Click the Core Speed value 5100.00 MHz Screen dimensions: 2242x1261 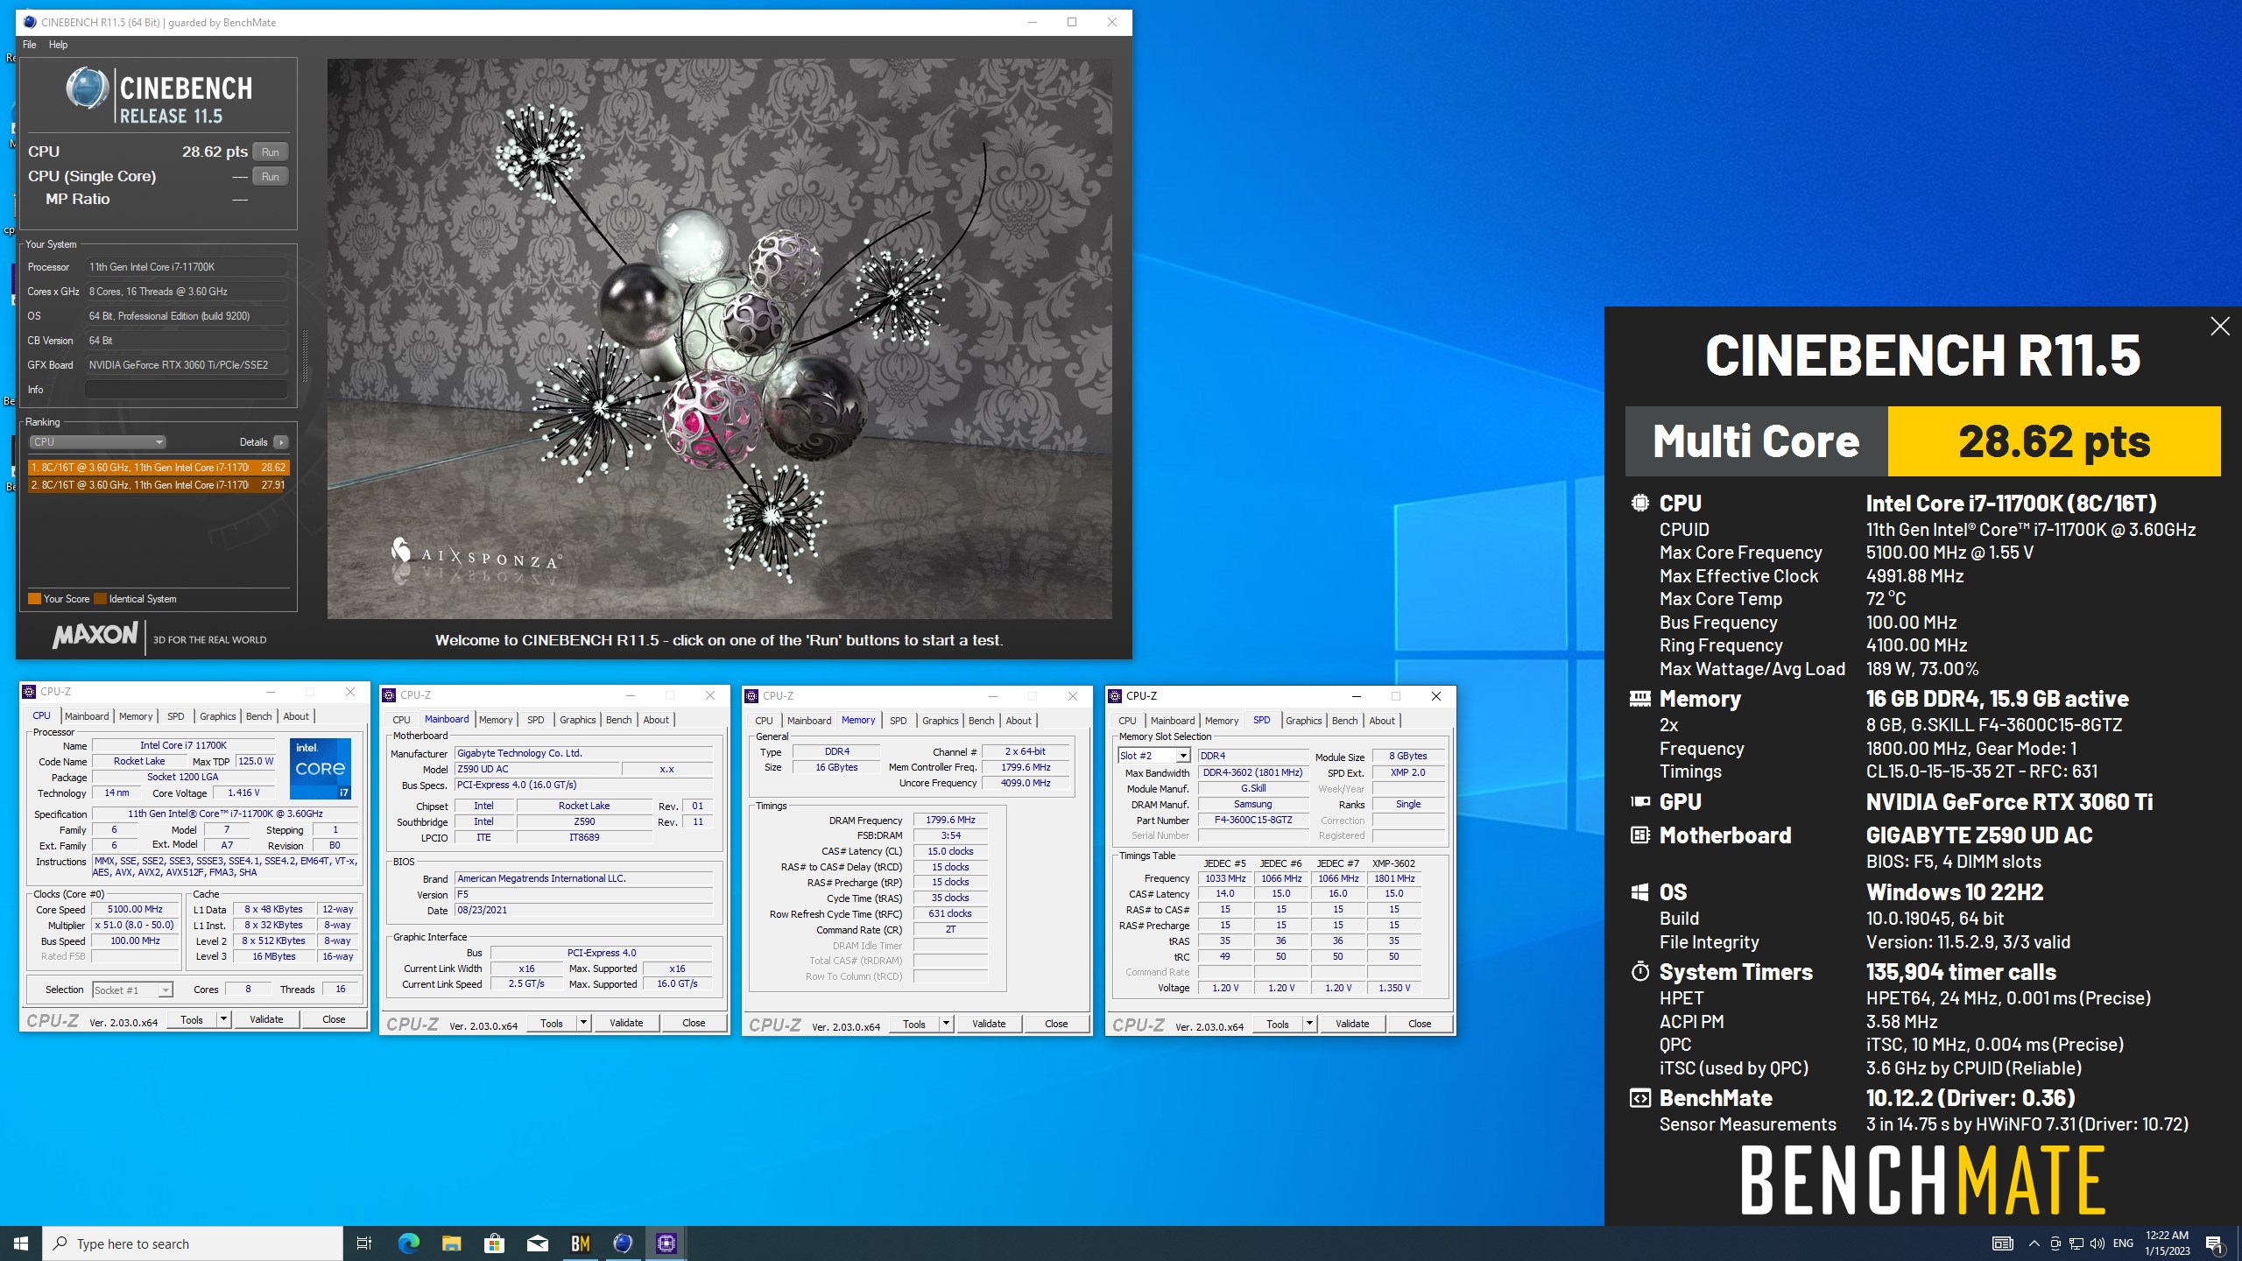pos(135,910)
